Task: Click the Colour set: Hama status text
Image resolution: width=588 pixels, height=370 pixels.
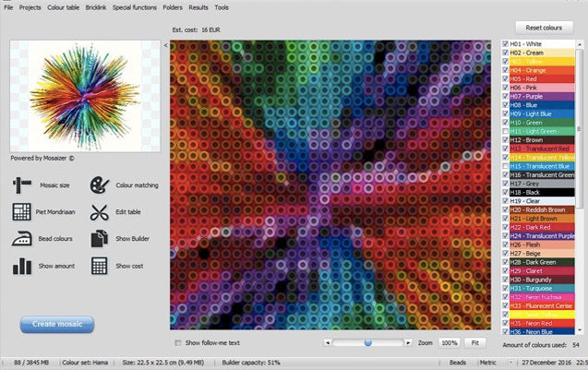Action: tap(85, 363)
